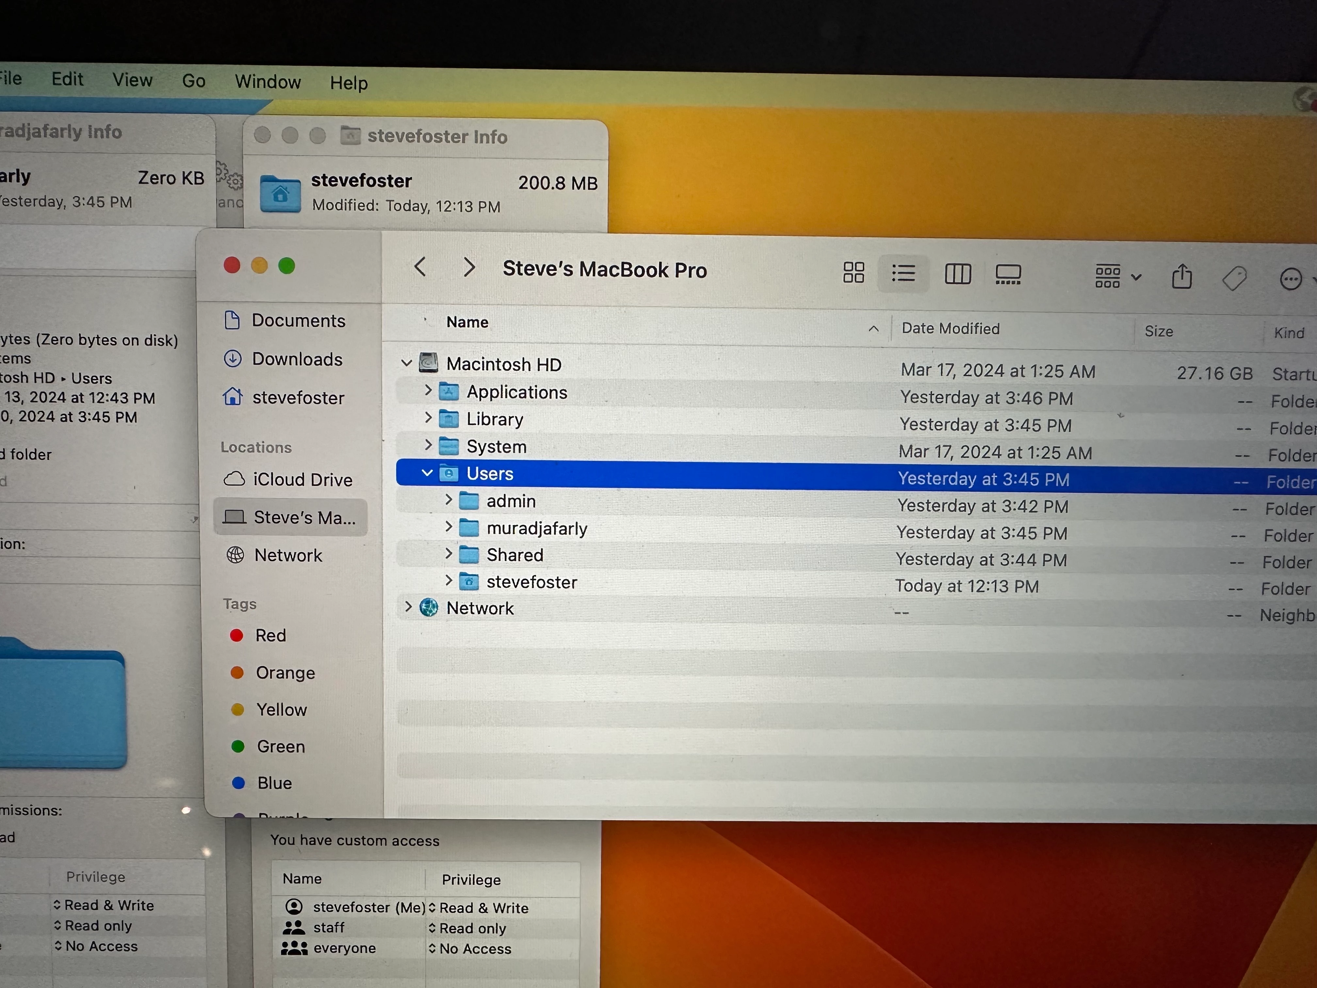
Task: Expand the Library folder row
Action: coord(428,418)
